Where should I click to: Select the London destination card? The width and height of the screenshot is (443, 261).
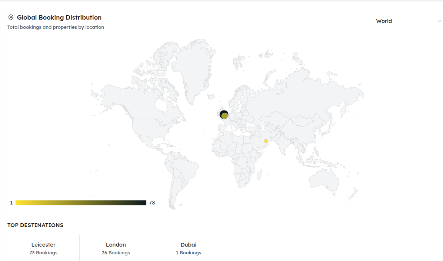pos(116,248)
